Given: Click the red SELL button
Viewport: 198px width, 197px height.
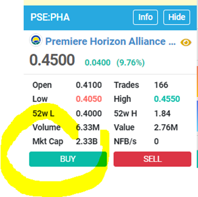Looking at the screenshot, I should click(152, 159).
